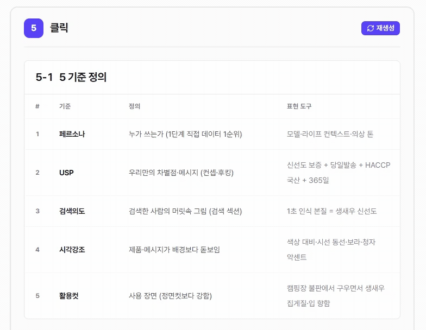Click row number 4 in 시각강조 row
Viewport: 426px width, 330px height.
pyautogui.click(x=37, y=250)
